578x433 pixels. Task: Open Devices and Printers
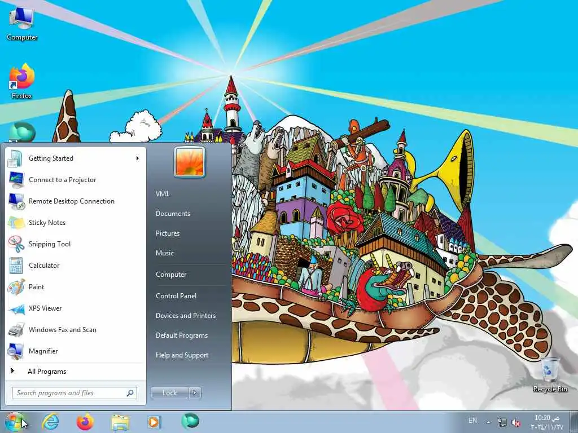pyautogui.click(x=186, y=316)
